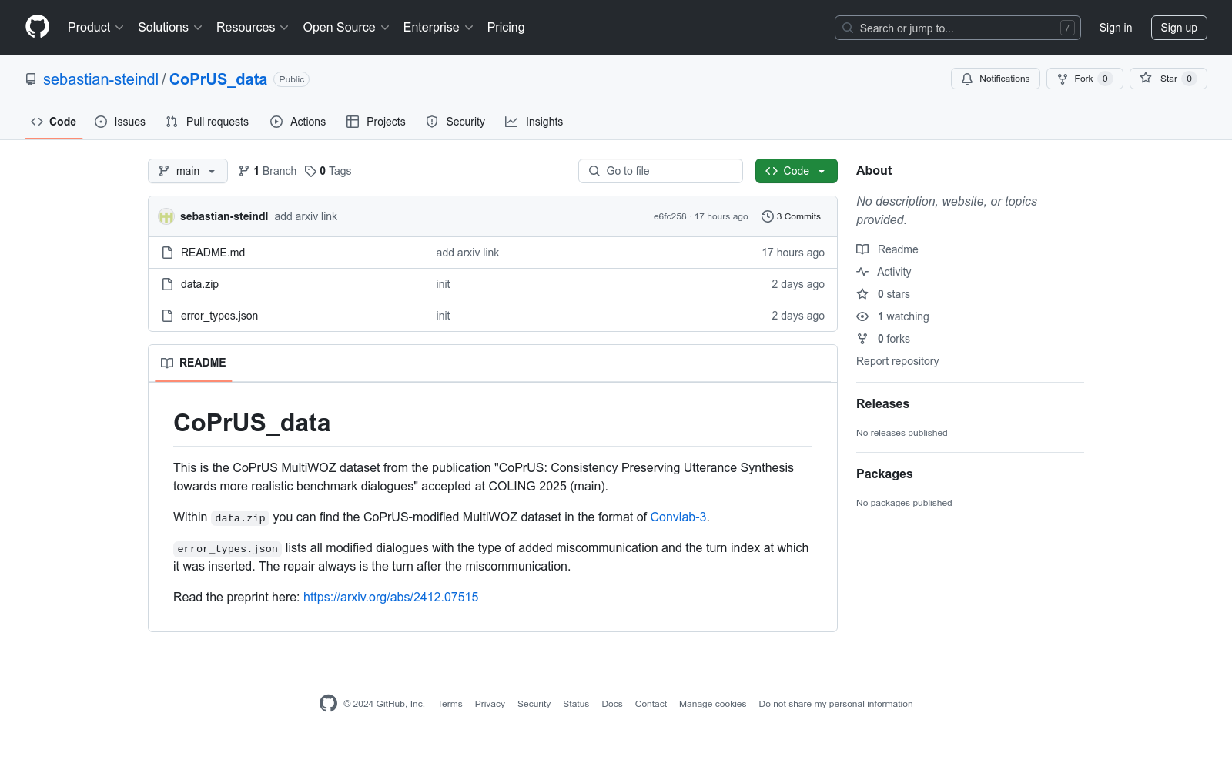Focus the Search or jump to field
This screenshot has height=770, width=1232.
(958, 28)
